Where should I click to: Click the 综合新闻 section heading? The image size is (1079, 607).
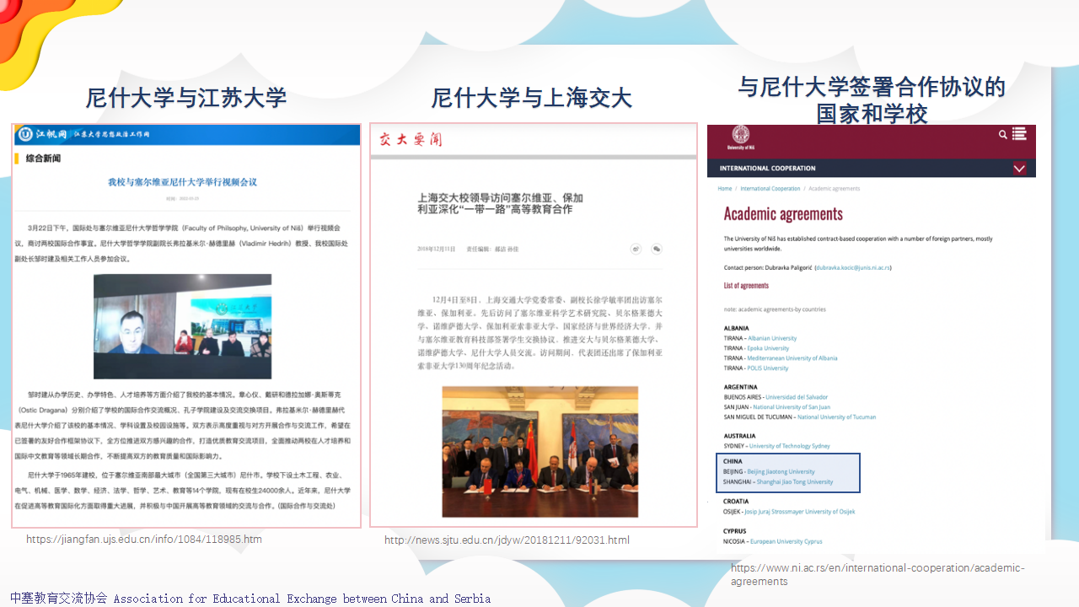[43, 158]
